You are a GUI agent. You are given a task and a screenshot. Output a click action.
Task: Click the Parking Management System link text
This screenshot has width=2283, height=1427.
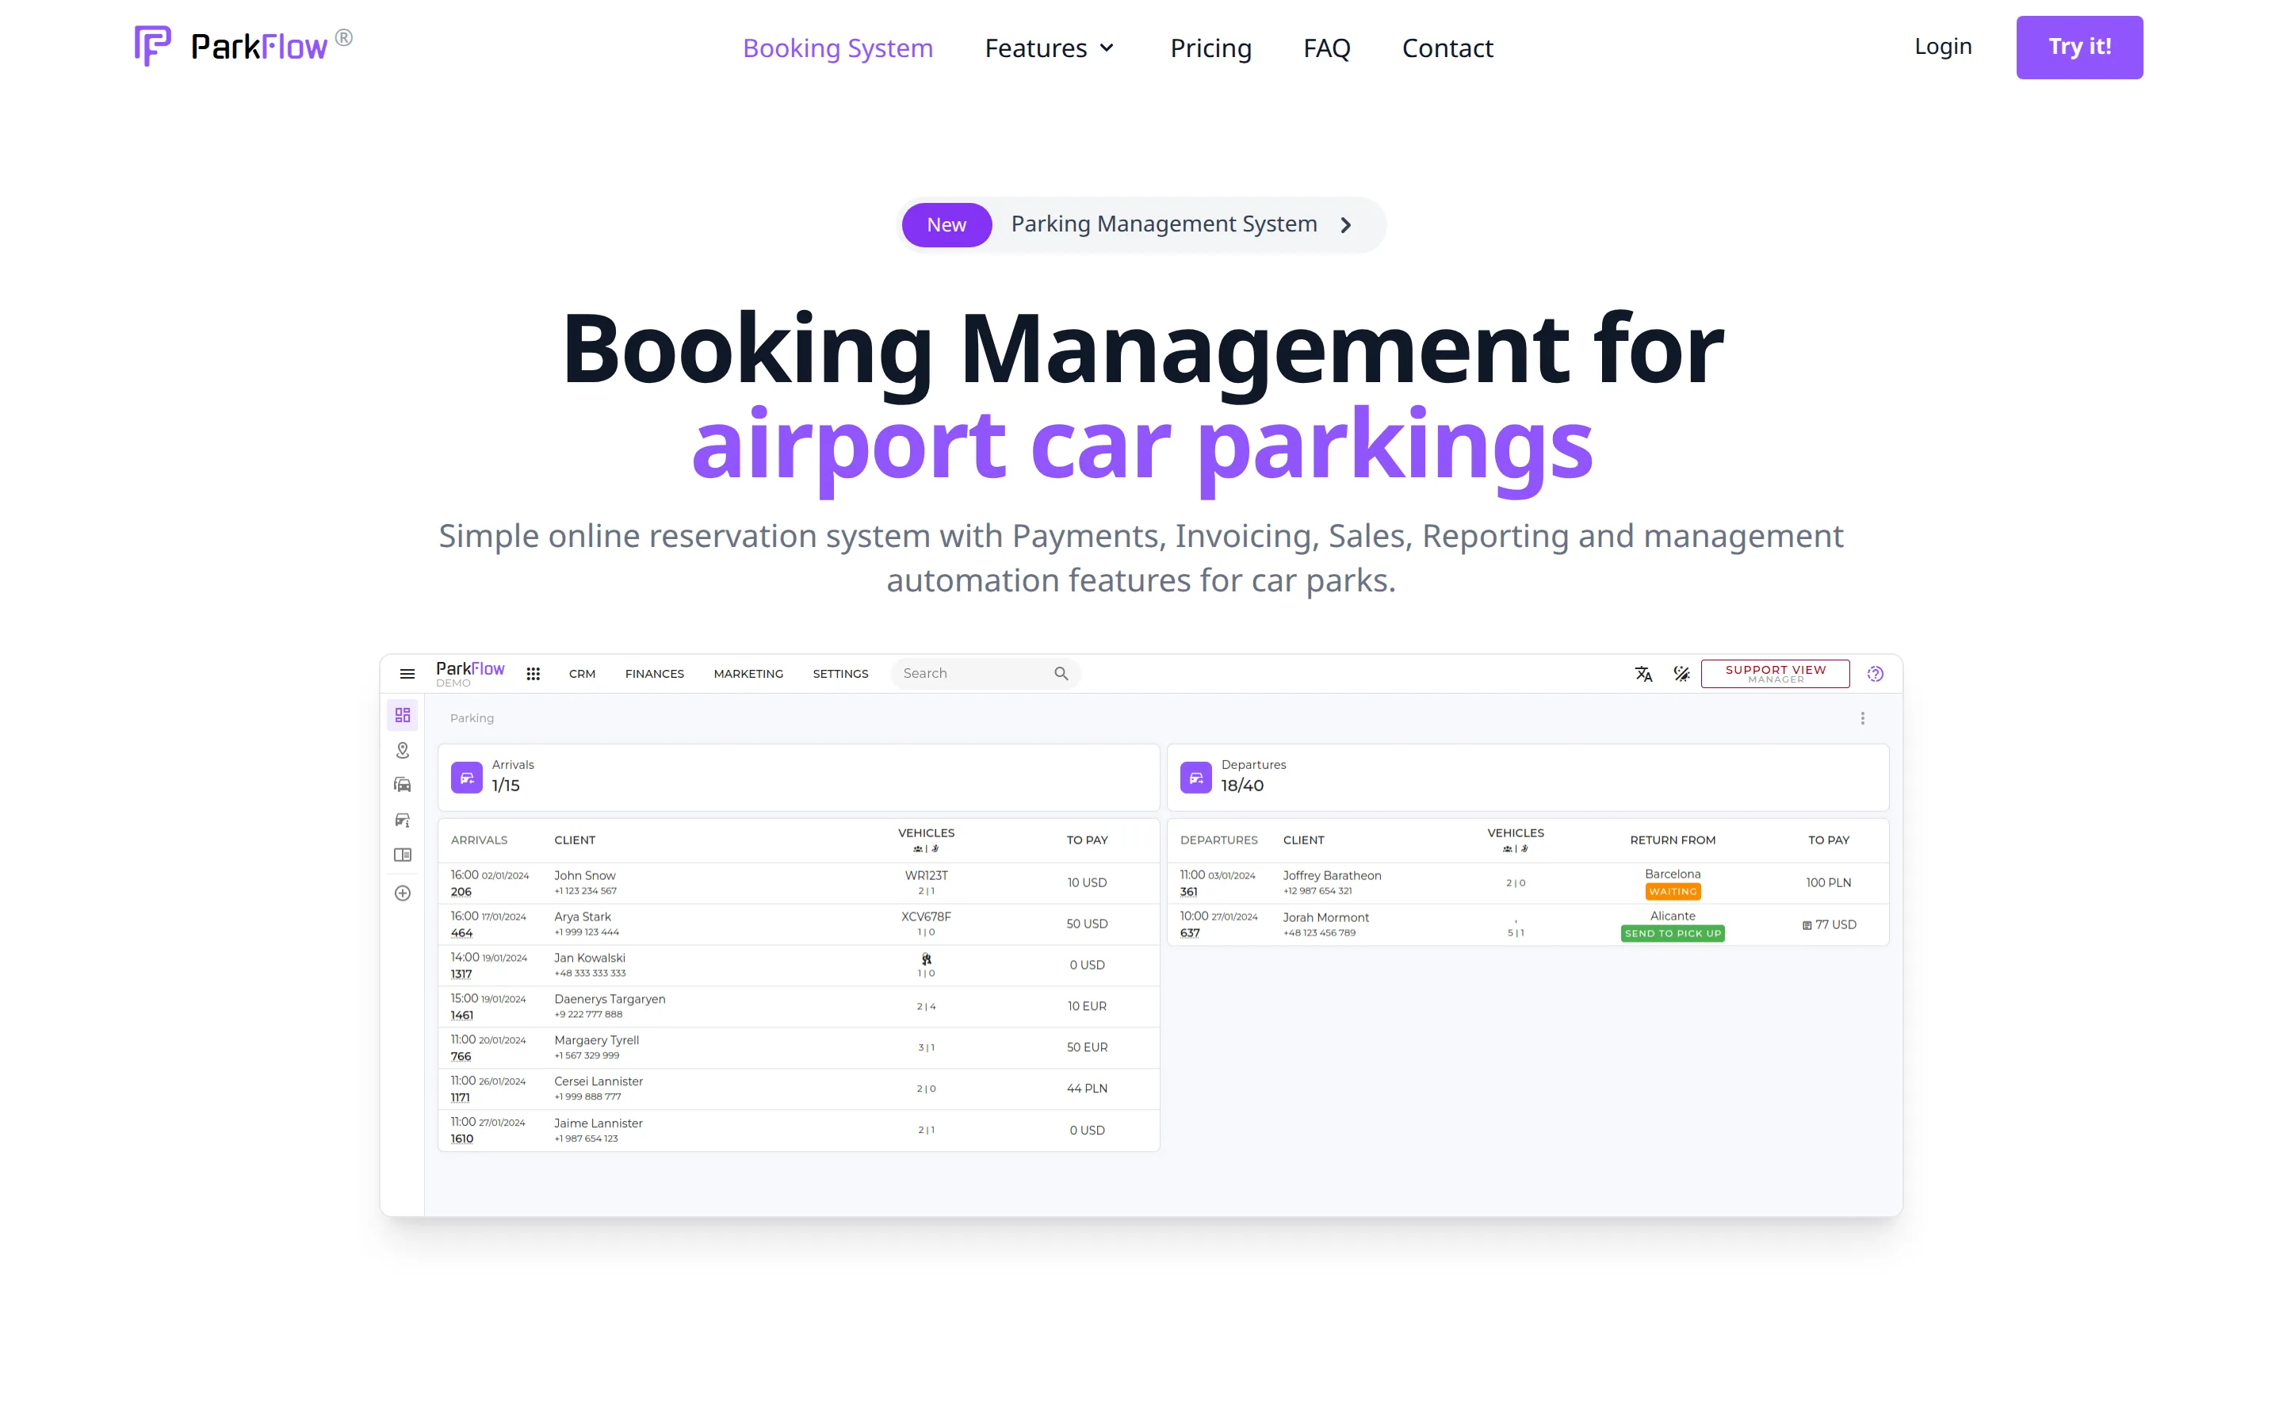click(x=1164, y=224)
